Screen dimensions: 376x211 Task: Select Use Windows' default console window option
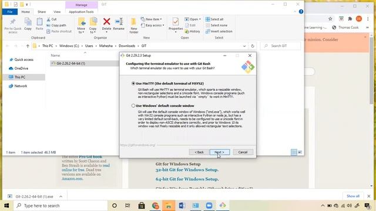point(133,105)
